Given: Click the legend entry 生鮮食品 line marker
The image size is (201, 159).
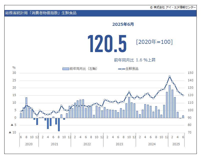Looking at the screenshot, I should tap(121, 69).
